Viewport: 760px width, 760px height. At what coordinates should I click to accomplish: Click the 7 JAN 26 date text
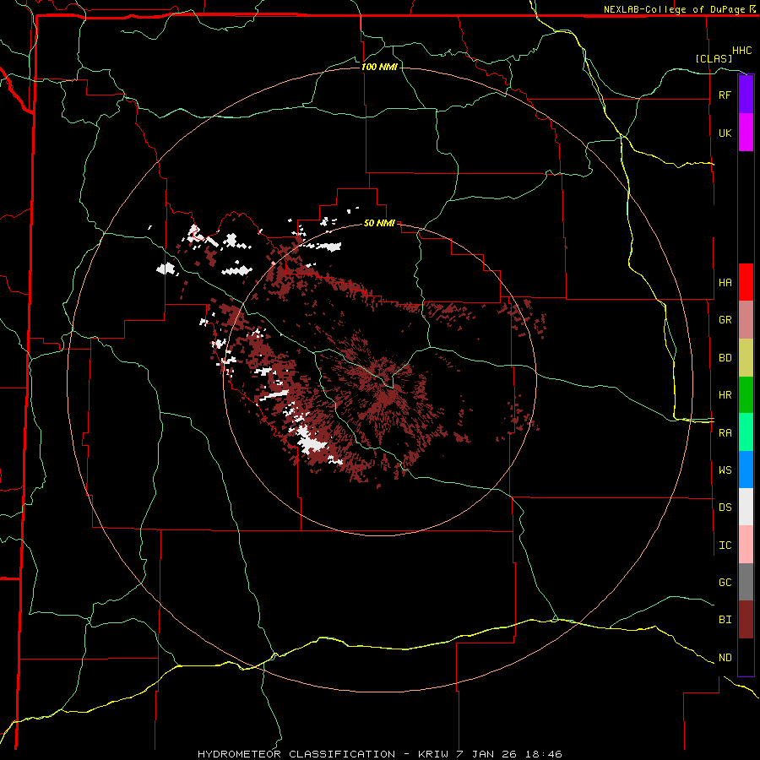point(487,754)
